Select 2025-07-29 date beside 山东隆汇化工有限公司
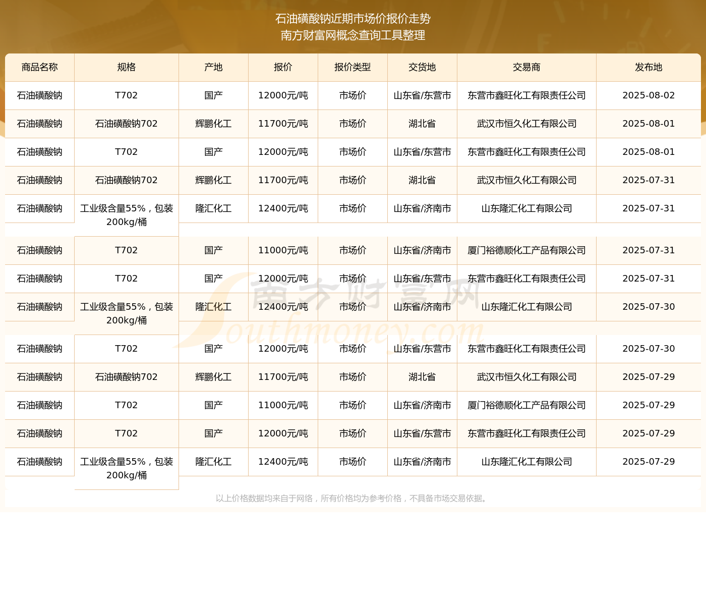Viewport: 706px width, 608px height. tap(649, 462)
